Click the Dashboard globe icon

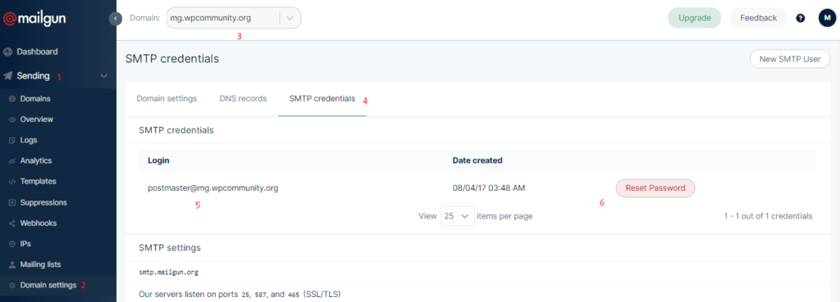[x=7, y=52]
